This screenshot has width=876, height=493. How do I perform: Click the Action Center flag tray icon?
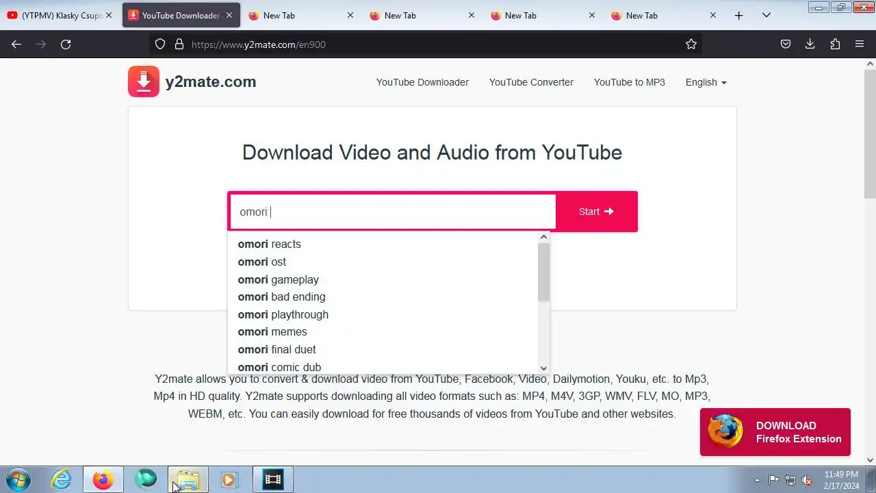[773, 480]
